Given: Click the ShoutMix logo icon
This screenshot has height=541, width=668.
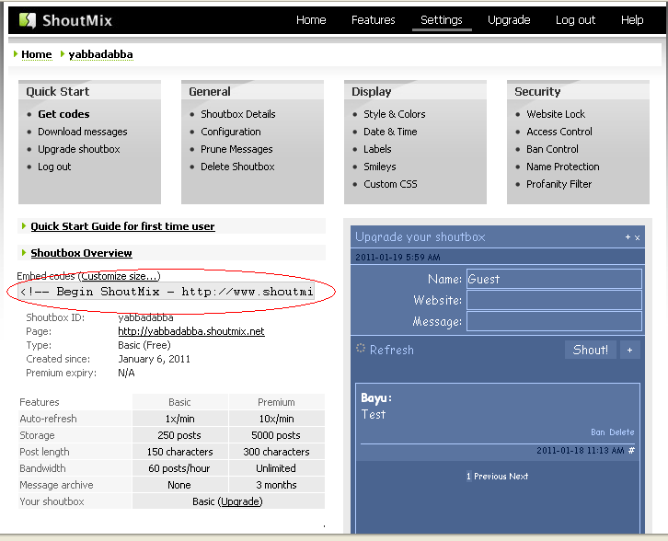Looking at the screenshot, I should tap(28, 20).
